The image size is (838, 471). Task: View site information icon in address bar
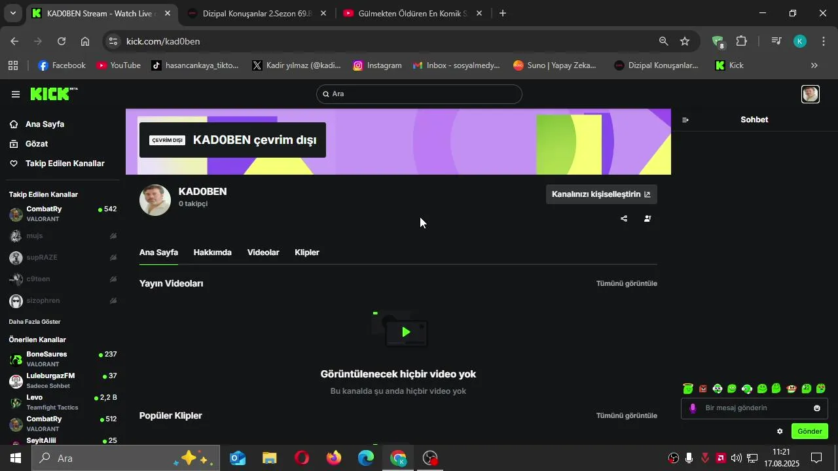pyautogui.click(x=113, y=41)
